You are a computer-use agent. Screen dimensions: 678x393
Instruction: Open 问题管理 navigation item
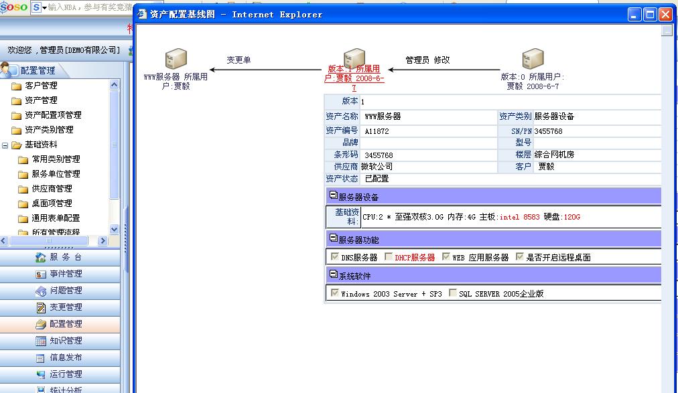(60, 291)
